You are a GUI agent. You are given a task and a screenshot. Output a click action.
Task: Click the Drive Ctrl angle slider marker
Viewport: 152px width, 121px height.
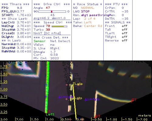point(52,11)
